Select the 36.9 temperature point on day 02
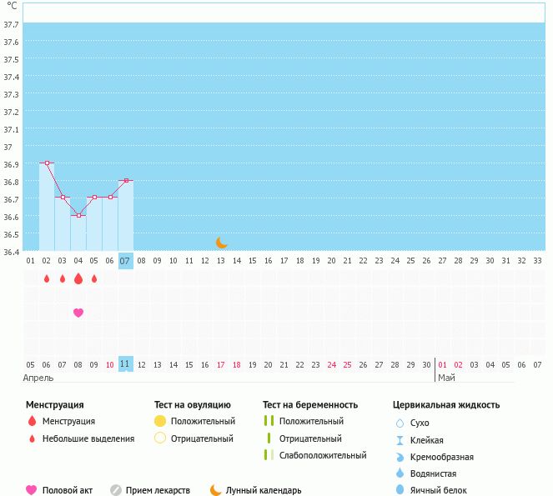 pyautogui.click(x=47, y=163)
